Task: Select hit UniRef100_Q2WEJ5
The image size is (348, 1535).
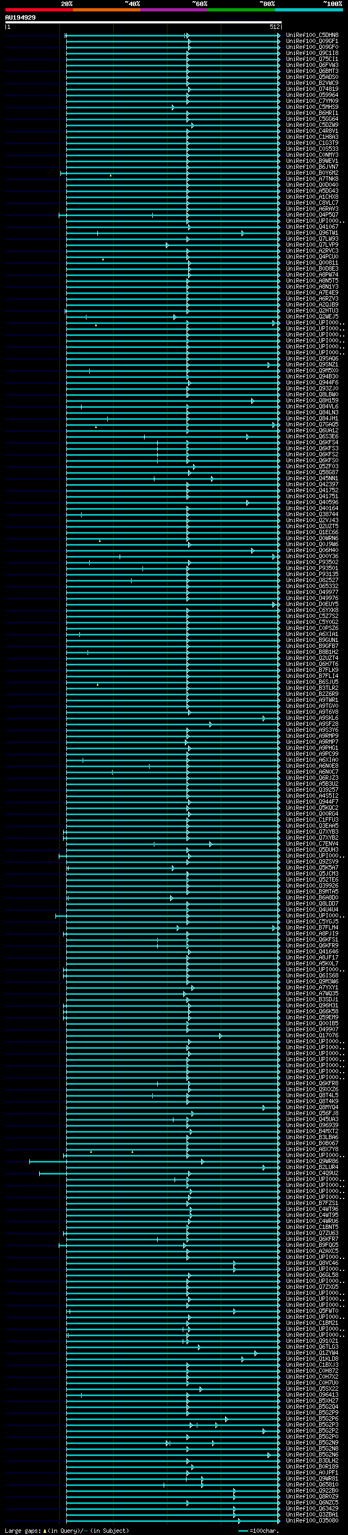Action: (312, 316)
